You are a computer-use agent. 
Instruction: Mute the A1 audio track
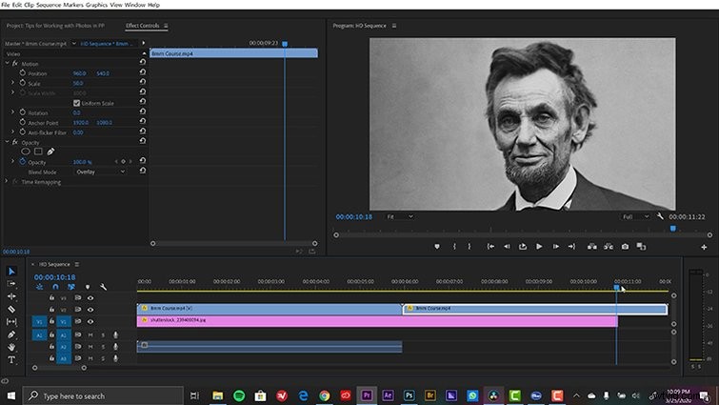pos(90,334)
